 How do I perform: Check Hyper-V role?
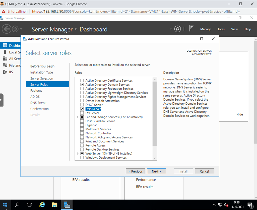point(82,125)
